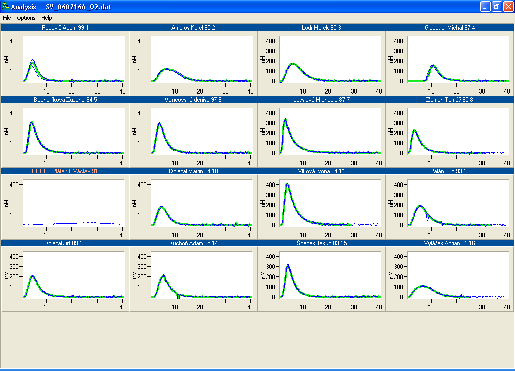Open the Ambros Karel curve chart
This screenshot has width=515, height=371.
202,58
